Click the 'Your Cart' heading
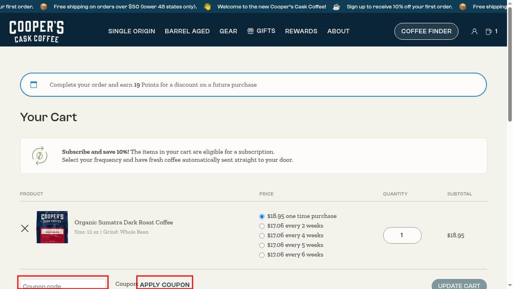 click(x=49, y=117)
